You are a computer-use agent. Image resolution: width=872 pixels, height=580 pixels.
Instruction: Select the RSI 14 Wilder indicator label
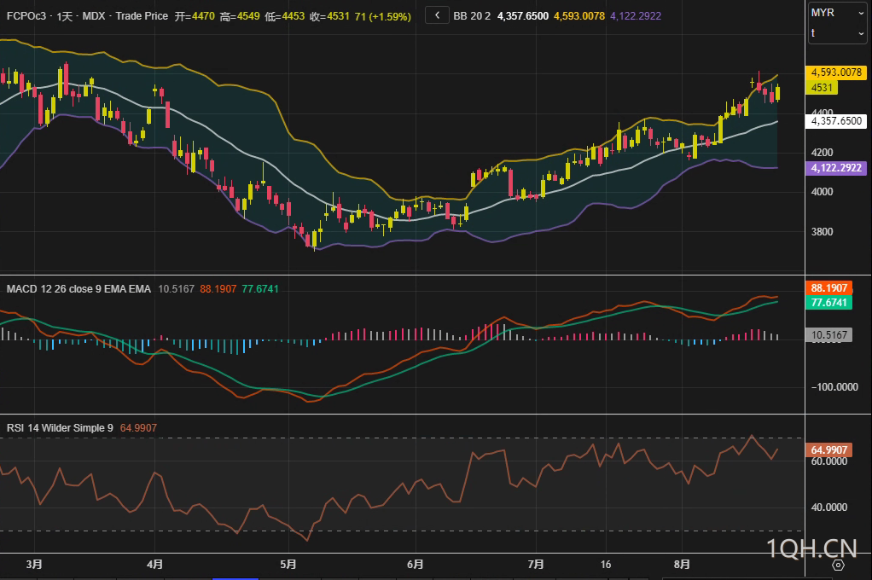[60, 428]
